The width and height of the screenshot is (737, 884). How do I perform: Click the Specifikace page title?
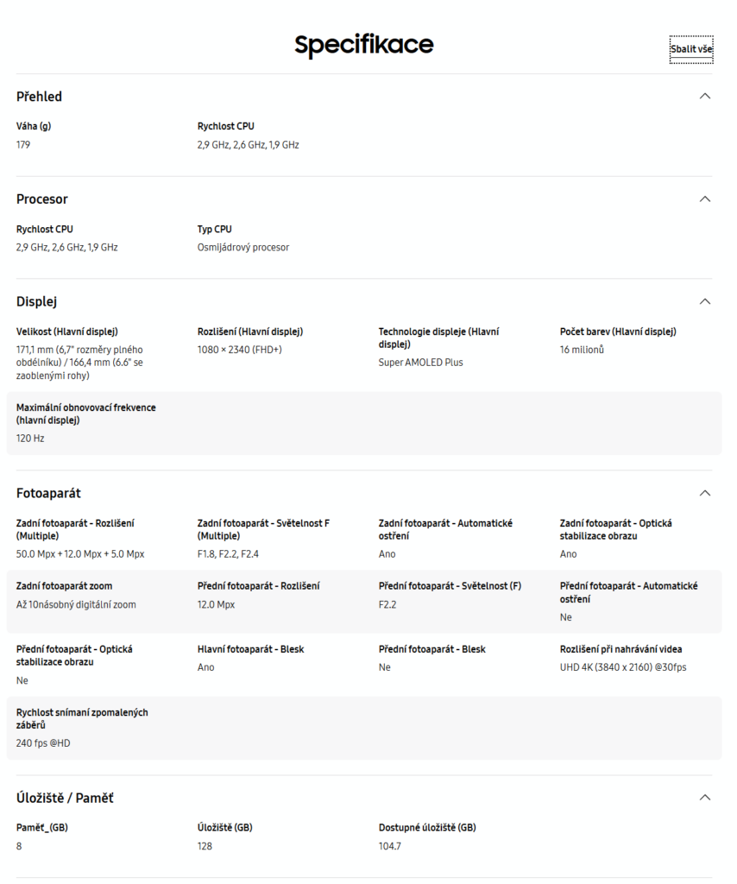click(364, 45)
